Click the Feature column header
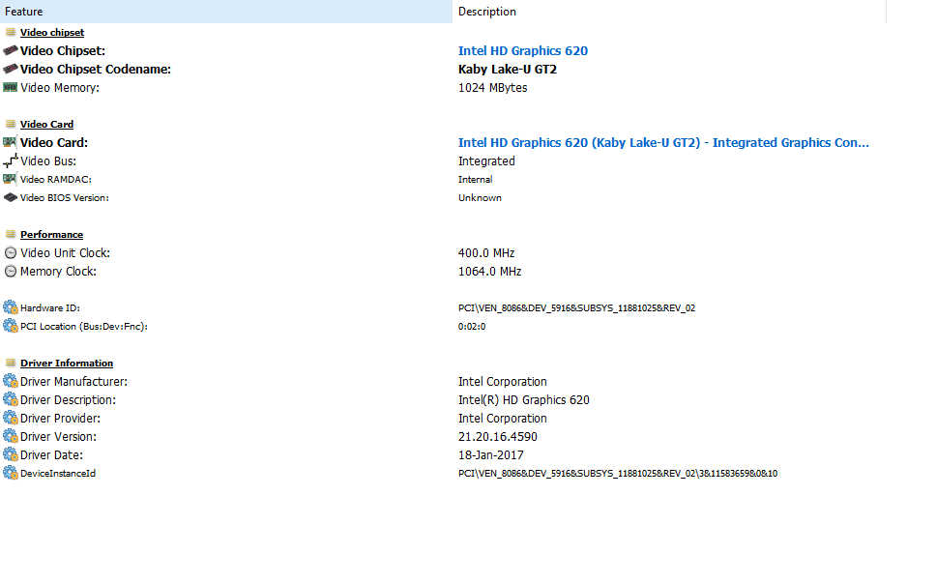 [226, 12]
